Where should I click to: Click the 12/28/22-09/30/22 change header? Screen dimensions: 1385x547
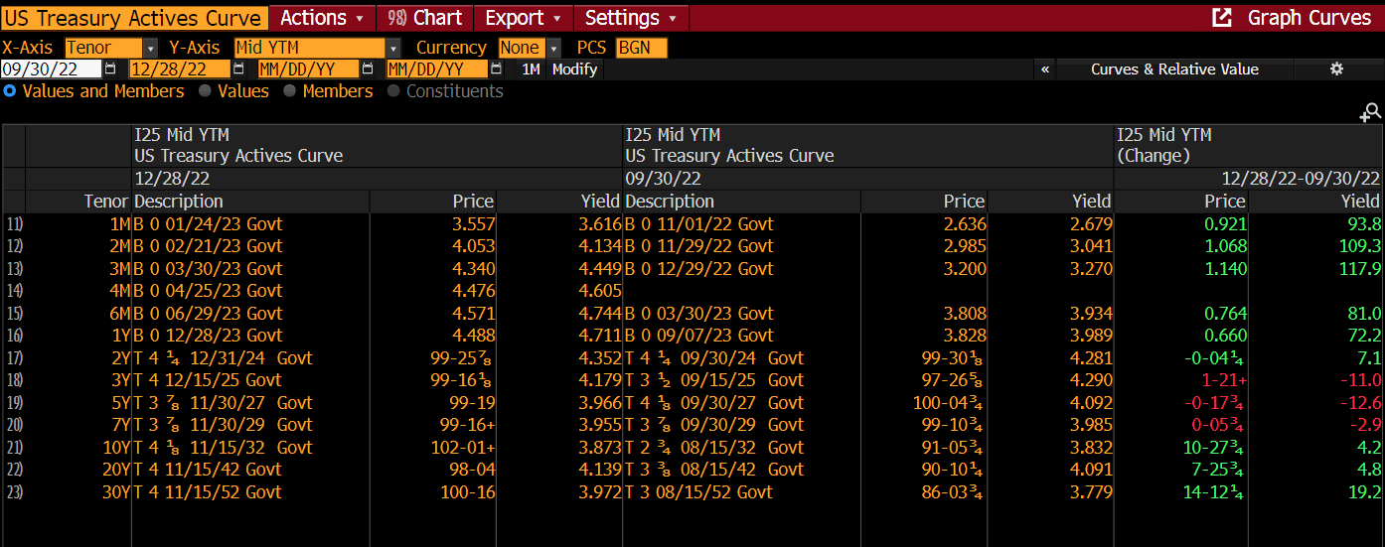[x=1302, y=179]
